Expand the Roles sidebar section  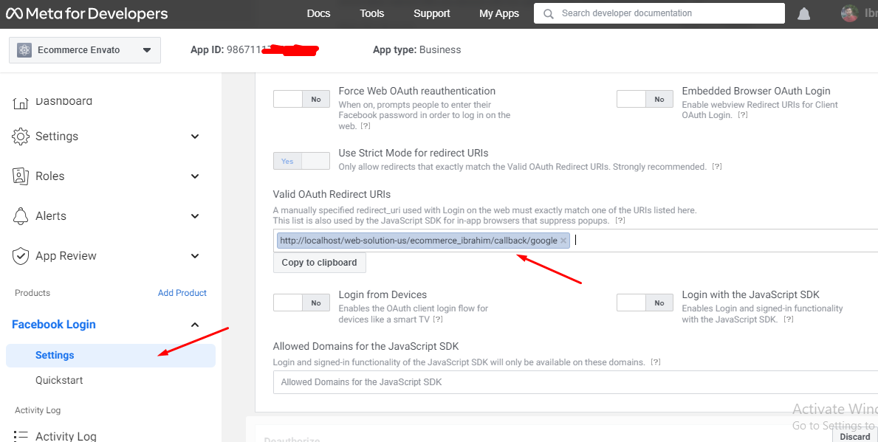195,176
